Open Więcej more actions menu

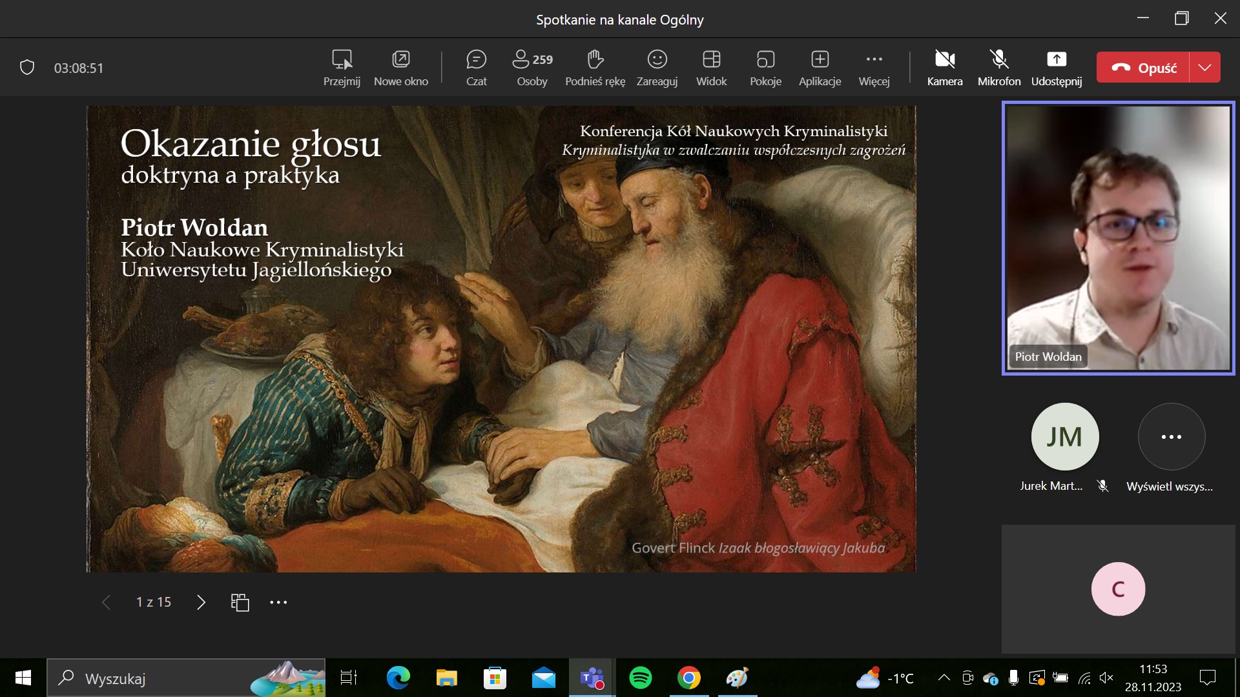[x=874, y=67]
